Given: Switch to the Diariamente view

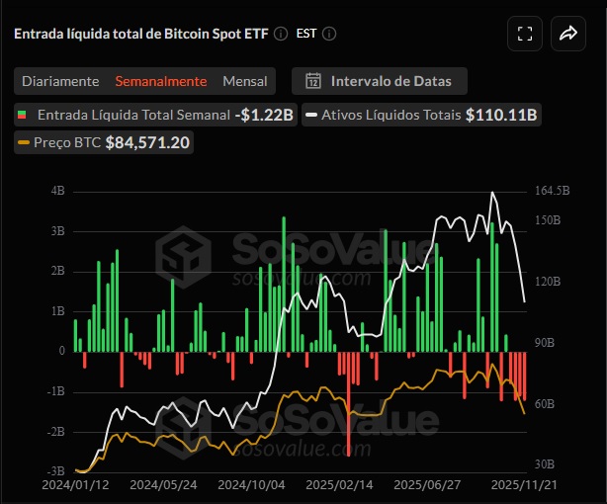Looking at the screenshot, I should point(60,81).
